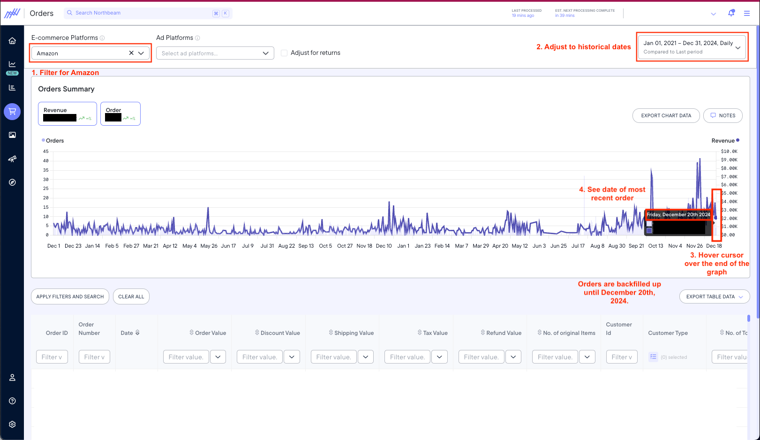This screenshot has width=760, height=440.
Task: Open the Home icon in sidebar
Action: click(x=12, y=41)
